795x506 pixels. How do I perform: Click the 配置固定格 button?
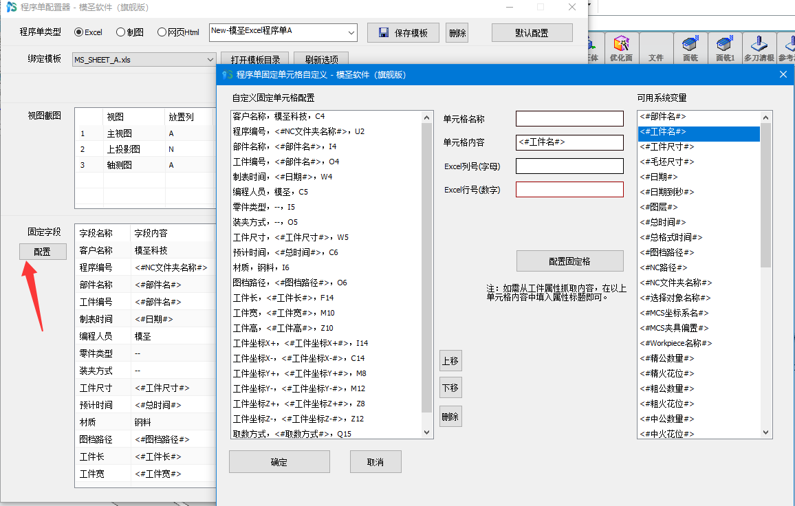(570, 261)
